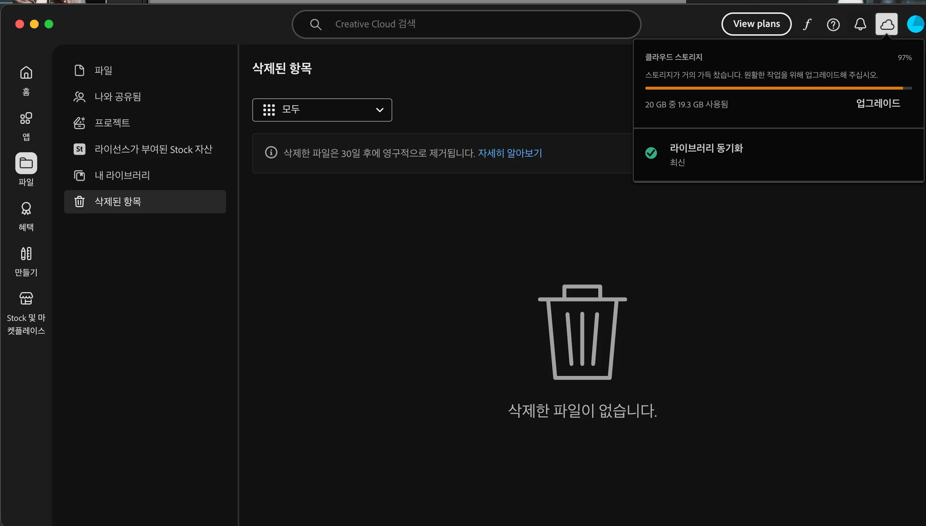Click the View plans button
The height and width of the screenshot is (526, 926).
[x=756, y=24]
